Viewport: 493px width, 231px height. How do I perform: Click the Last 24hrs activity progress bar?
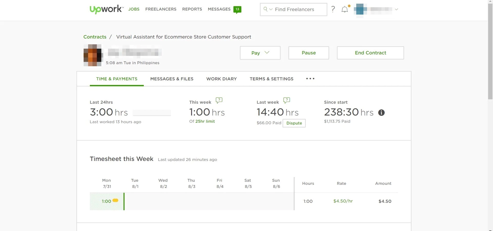point(152,113)
